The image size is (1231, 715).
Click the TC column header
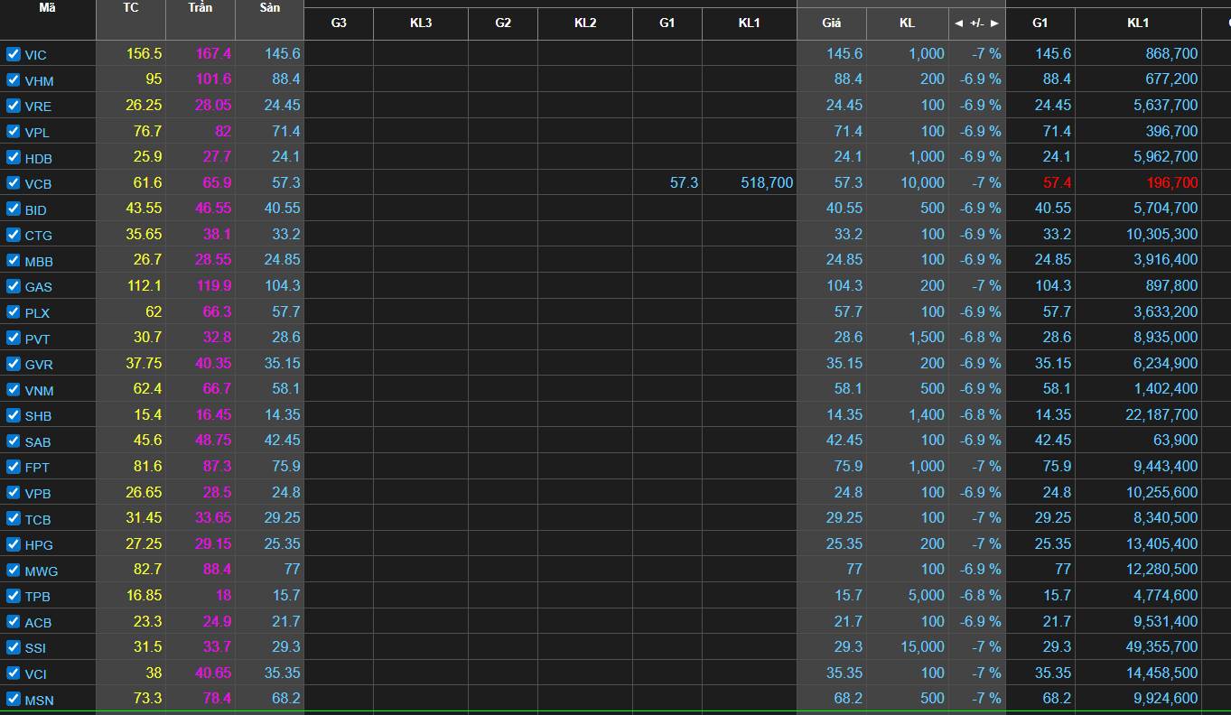[131, 7]
